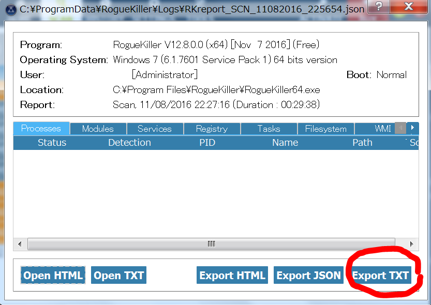Click the [Administrator] user text
Image resolution: width=431 pixels, height=305 pixels.
[x=165, y=74]
